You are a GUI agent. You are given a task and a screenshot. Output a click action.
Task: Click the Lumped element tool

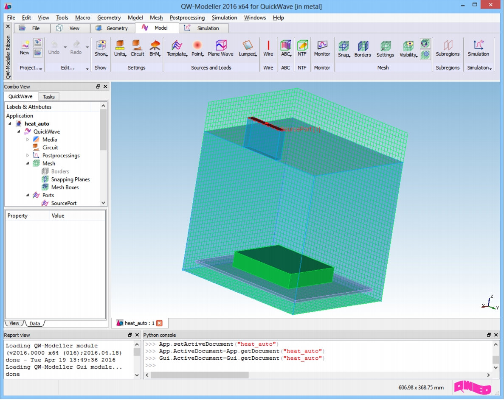pyautogui.click(x=248, y=48)
